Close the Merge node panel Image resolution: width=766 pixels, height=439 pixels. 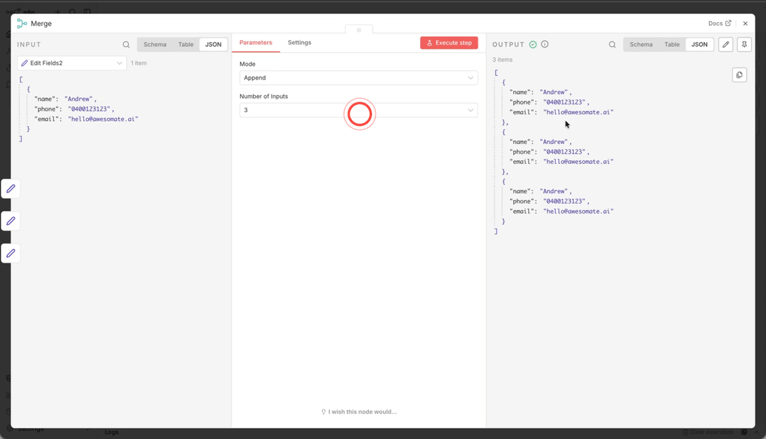point(745,24)
